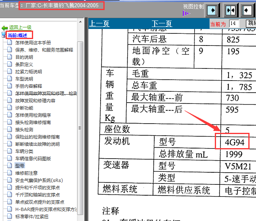Open 维修前注意 entry
256x221 pixels.
(26, 173)
